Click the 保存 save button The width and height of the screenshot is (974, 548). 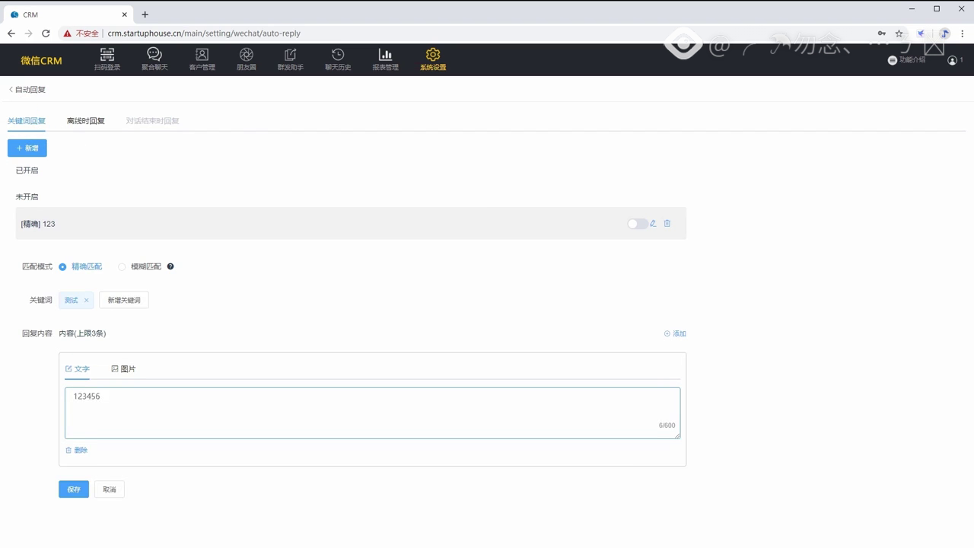pos(74,489)
